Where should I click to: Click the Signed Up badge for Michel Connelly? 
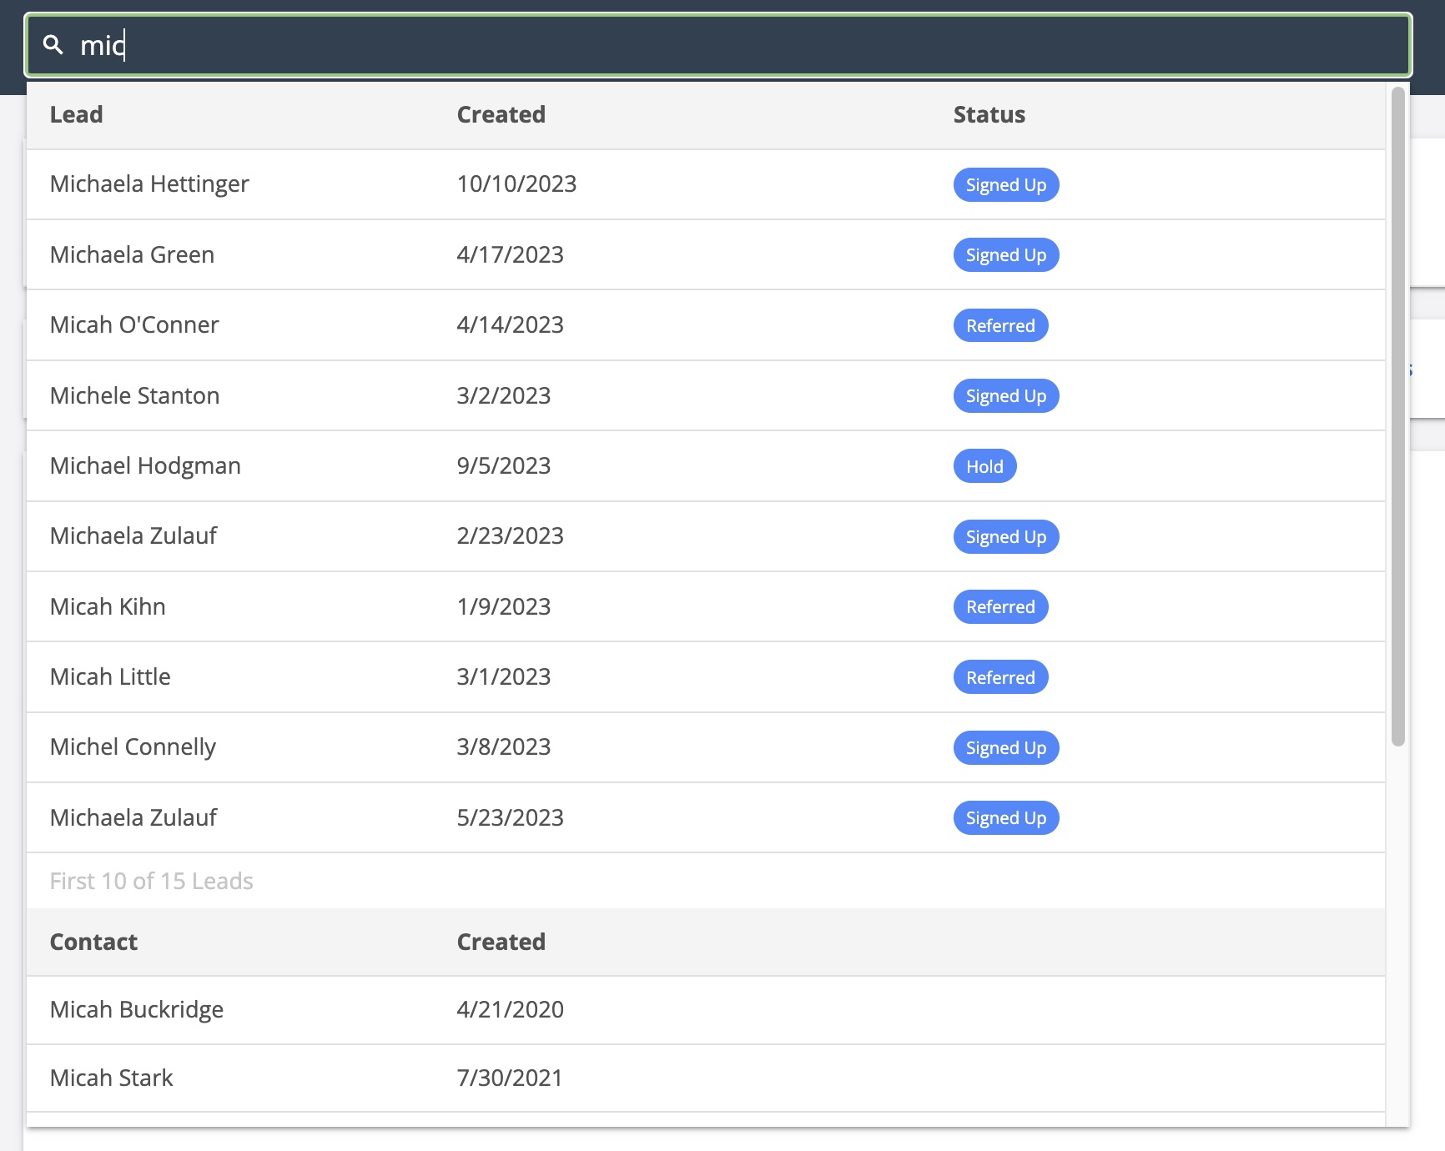1005,747
